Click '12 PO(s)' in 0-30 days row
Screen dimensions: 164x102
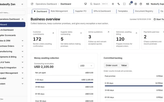(159, 83)
